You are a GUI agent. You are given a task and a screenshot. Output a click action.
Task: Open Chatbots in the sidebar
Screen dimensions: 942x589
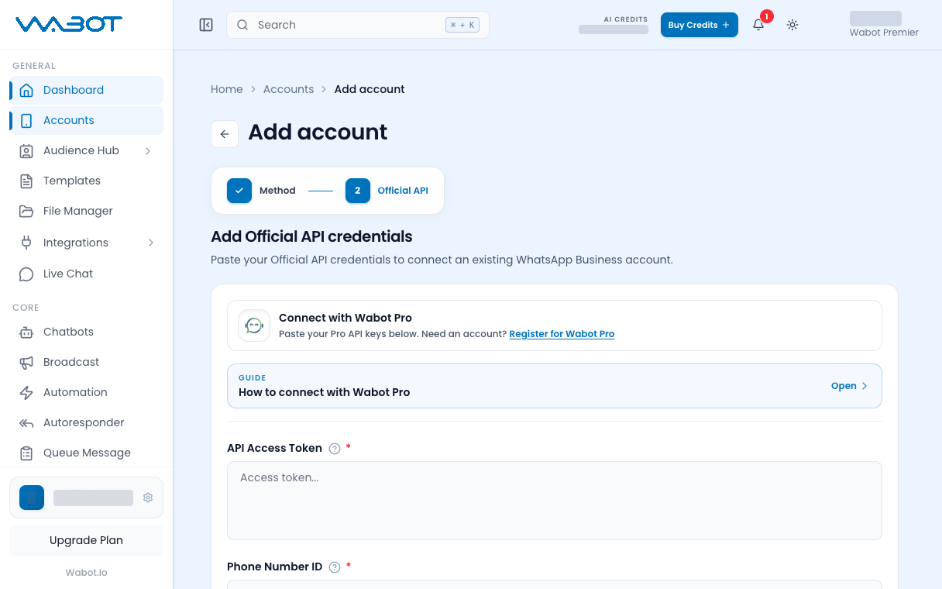86,332
